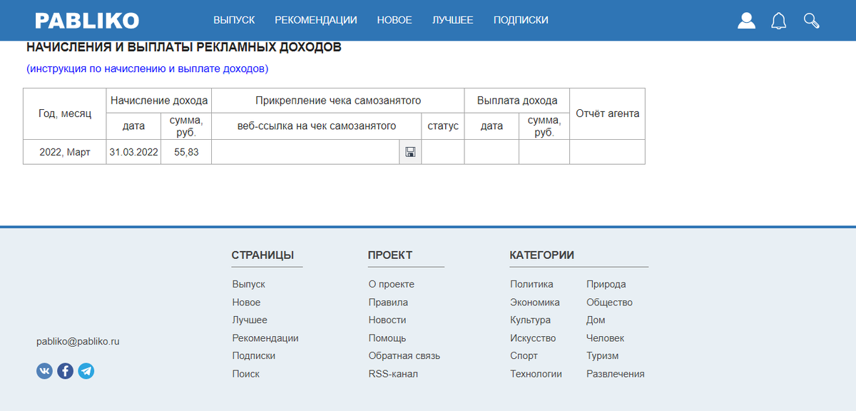Open notifications bell icon
The height and width of the screenshot is (411, 856).
778,21
